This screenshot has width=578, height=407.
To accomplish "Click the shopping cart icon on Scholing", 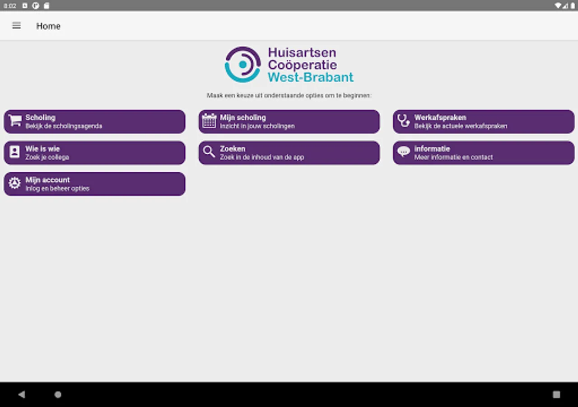I will click(15, 121).
